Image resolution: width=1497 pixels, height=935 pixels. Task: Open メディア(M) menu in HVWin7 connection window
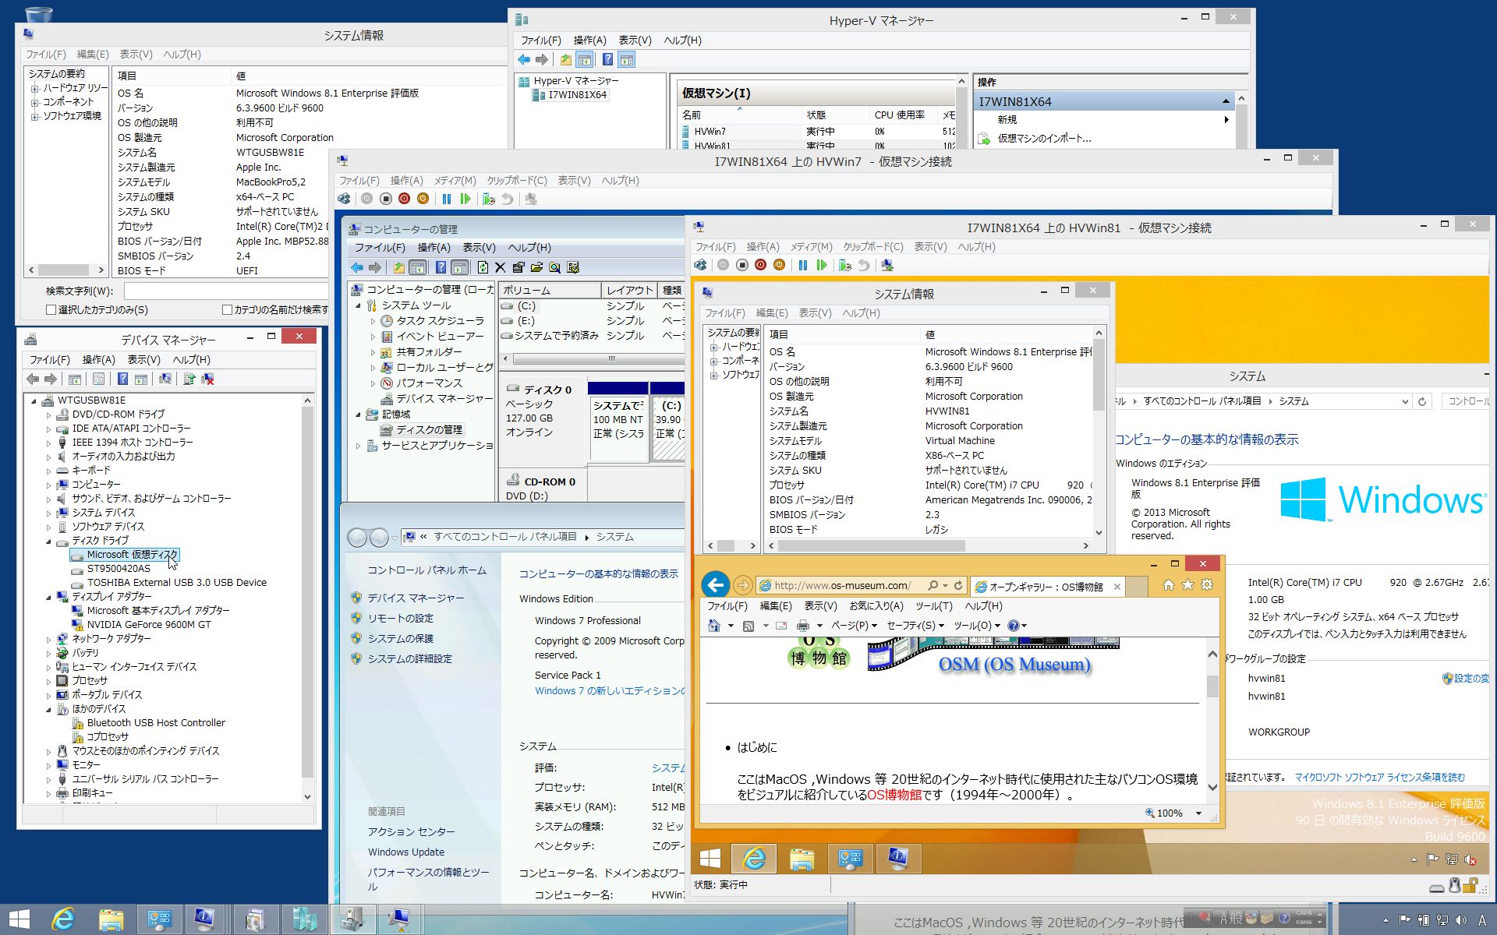455,181
